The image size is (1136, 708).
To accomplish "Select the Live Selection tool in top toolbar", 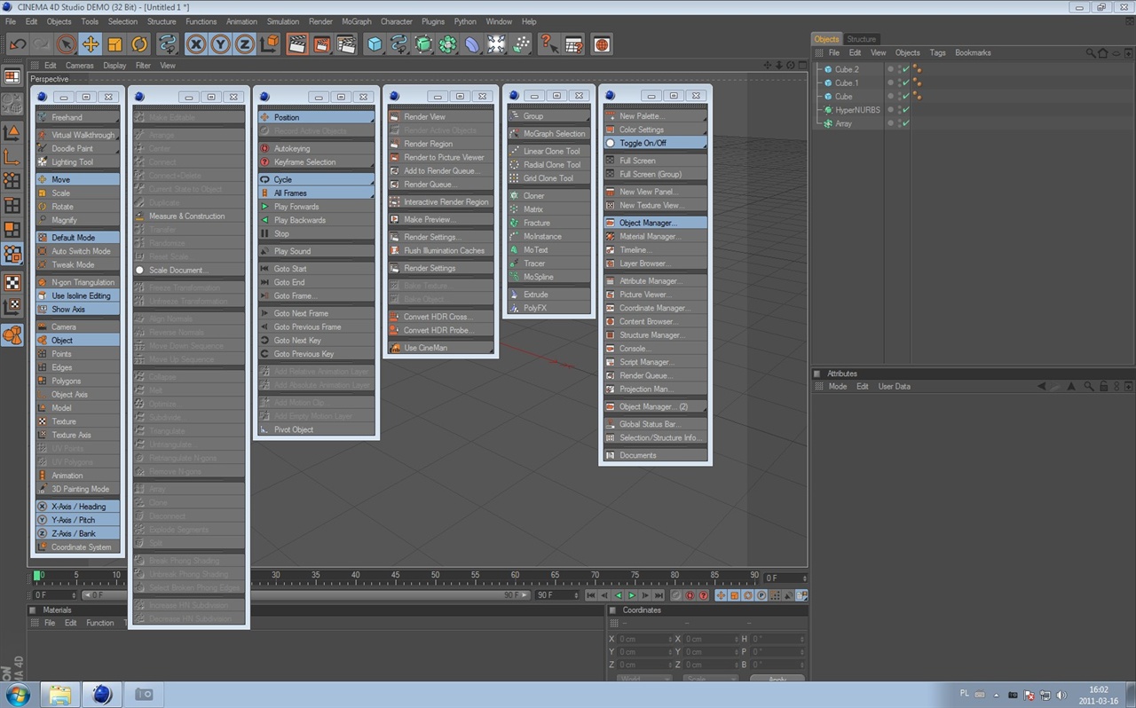I will pyautogui.click(x=67, y=44).
